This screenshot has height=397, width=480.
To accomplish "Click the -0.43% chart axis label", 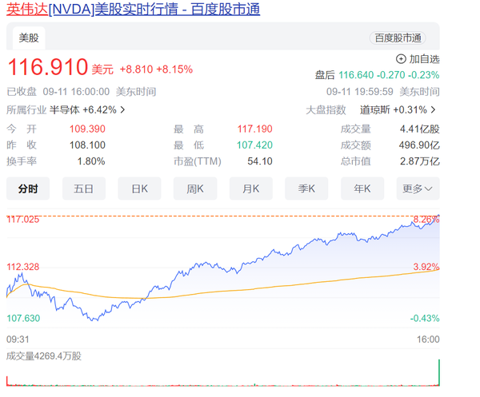I will tap(425, 319).
